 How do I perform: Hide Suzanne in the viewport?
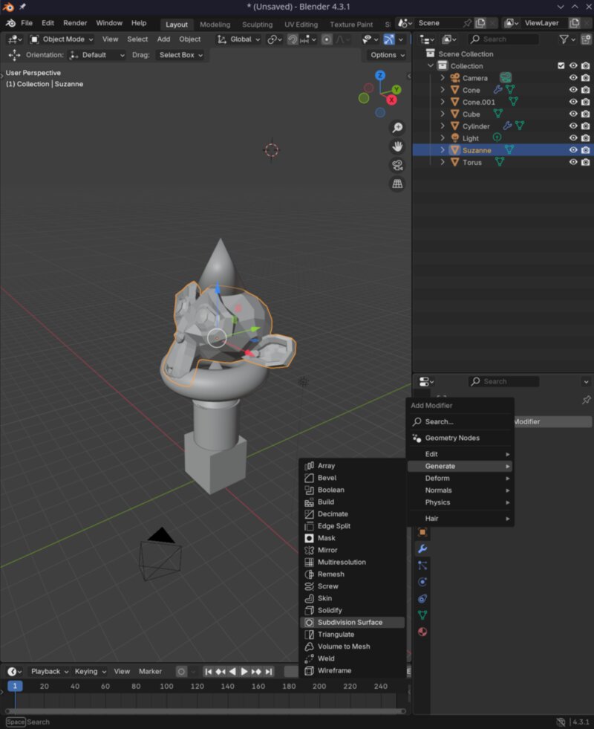click(x=573, y=149)
